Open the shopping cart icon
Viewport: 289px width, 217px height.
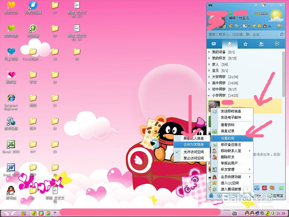254,26
